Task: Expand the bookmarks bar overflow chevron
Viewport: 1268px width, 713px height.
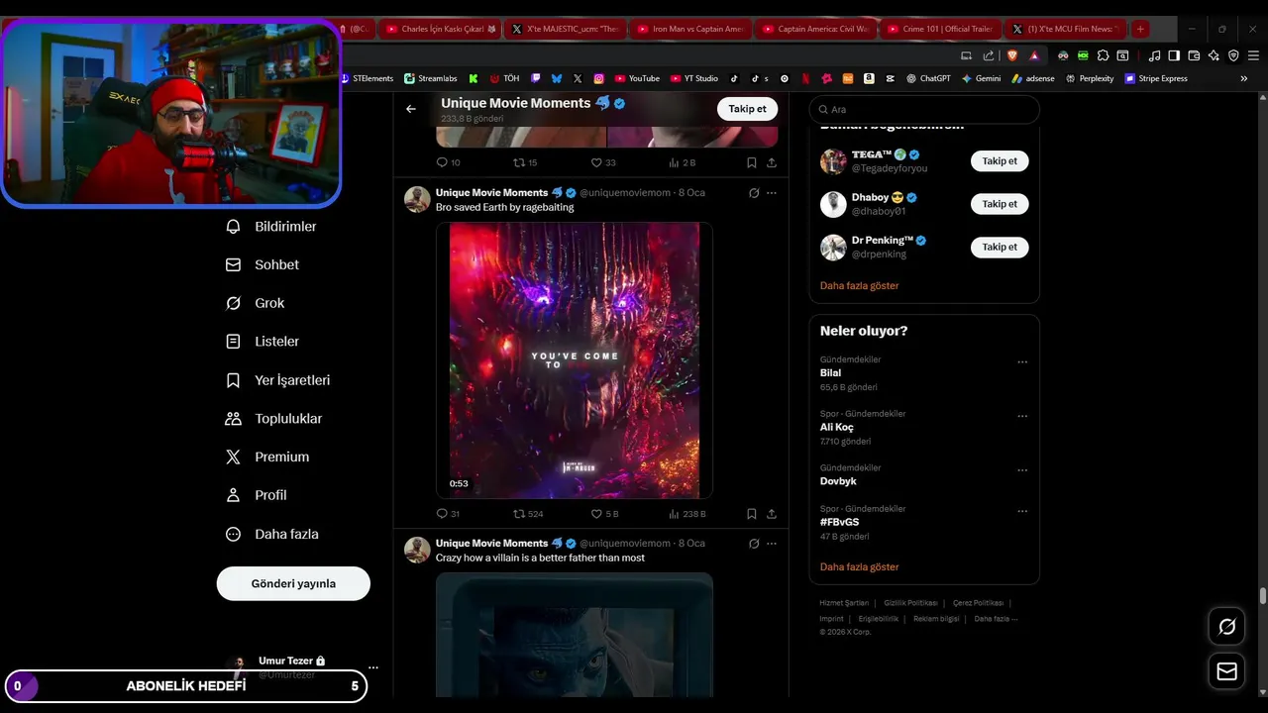Action: [1244, 78]
